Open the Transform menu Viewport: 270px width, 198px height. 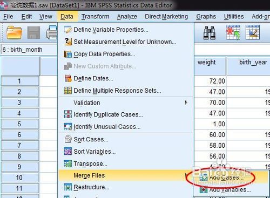95,17
